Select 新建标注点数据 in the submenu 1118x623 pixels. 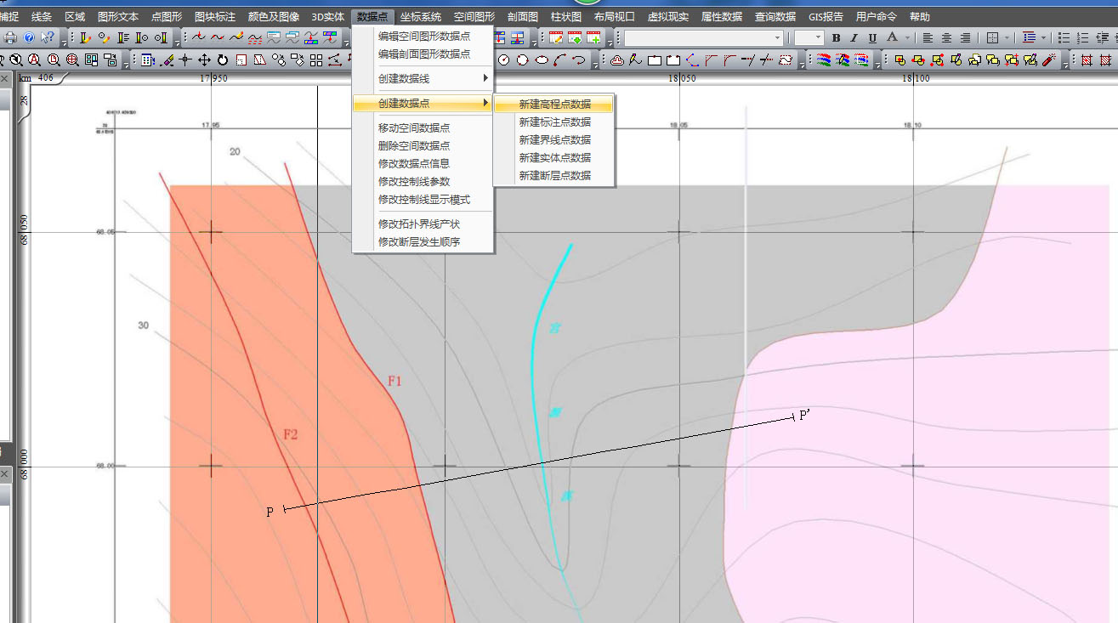[x=553, y=122]
